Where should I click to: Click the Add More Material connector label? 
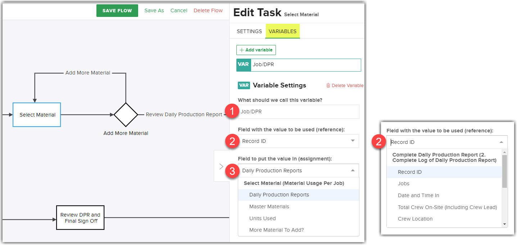coord(88,73)
